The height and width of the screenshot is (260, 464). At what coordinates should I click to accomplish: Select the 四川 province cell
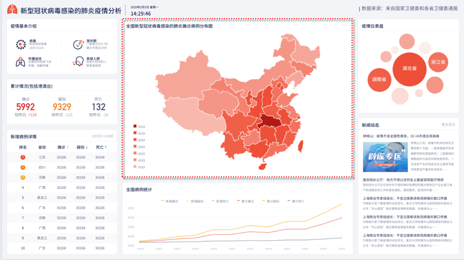click(x=42, y=167)
